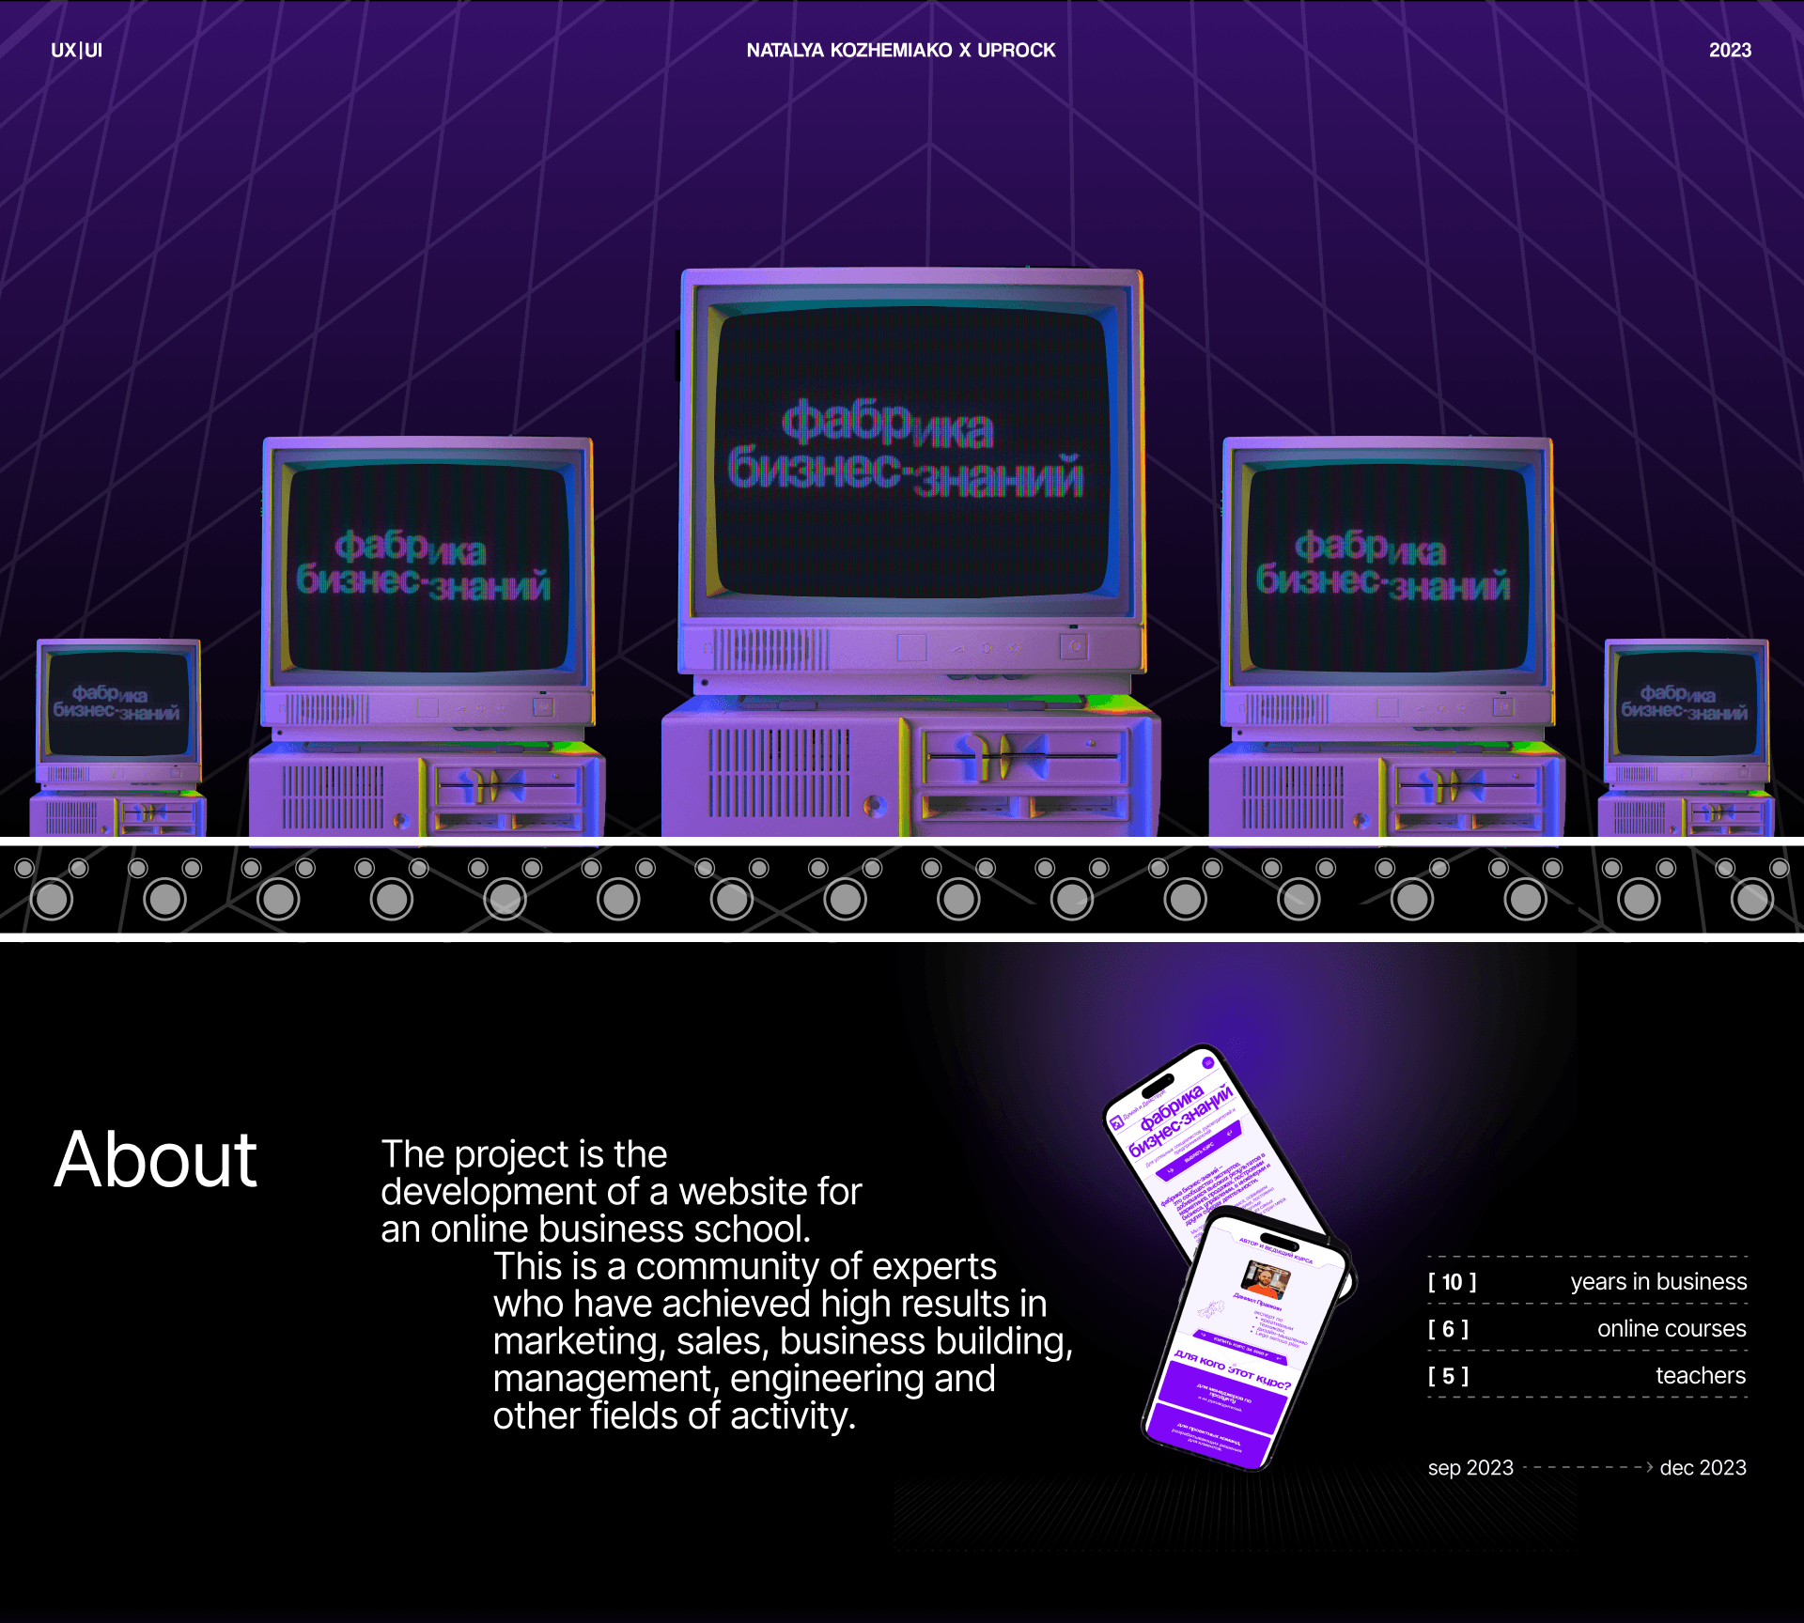Click the sep 2023 start date

tap(1470, 1468)
